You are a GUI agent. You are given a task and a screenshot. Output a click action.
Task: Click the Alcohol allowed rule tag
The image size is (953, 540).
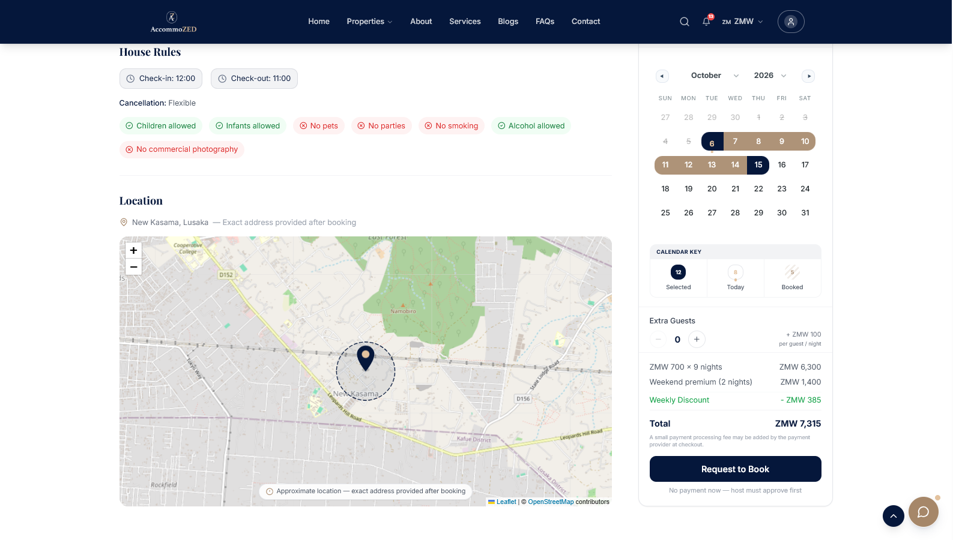(x=531, y=126)
